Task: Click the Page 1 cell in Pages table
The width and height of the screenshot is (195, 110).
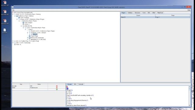Action: 173,17
